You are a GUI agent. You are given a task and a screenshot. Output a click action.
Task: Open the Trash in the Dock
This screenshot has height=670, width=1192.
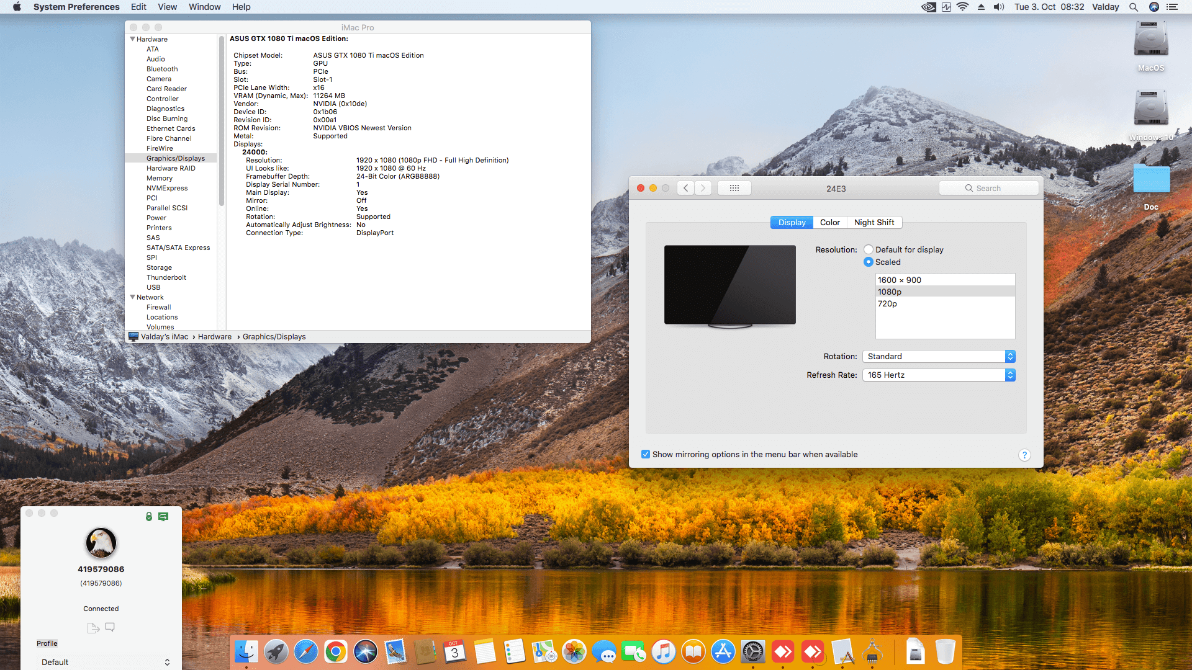tap(945, 652)
